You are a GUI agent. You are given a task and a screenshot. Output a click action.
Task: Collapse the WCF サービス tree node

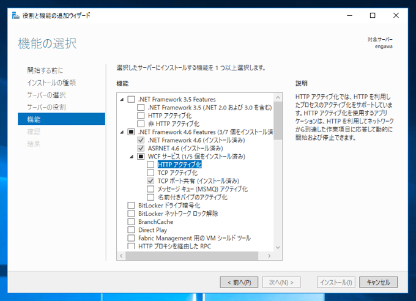132,157
